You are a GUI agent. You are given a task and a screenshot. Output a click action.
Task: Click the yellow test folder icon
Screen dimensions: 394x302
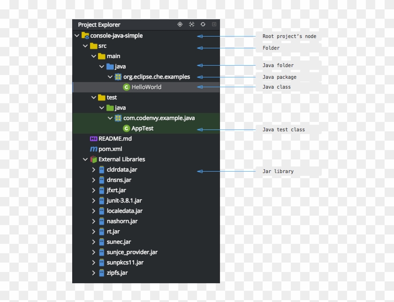101,98
